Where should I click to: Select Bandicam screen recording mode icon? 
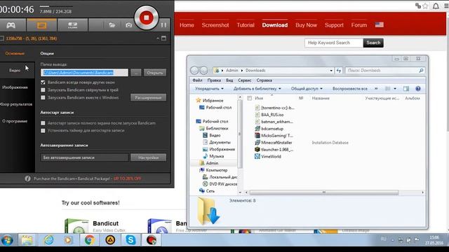(42, 25)
